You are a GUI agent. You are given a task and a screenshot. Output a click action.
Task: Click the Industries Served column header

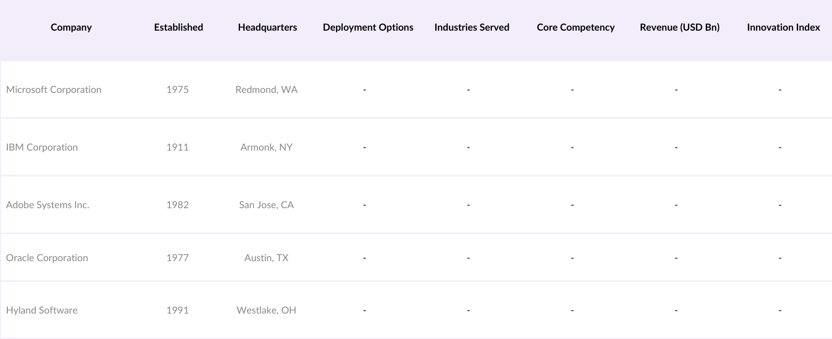(472, 28)
